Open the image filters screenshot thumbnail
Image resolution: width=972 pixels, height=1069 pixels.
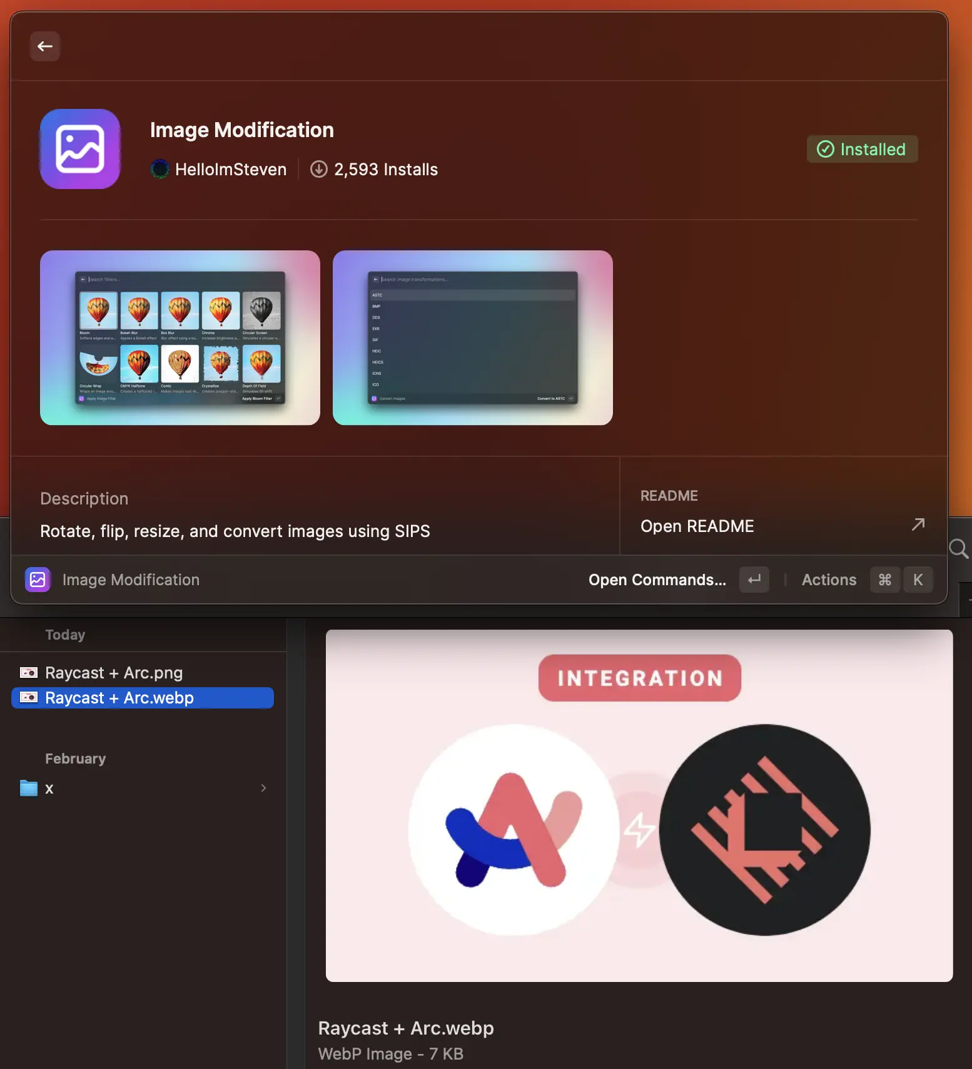click(x=180, y=338)
